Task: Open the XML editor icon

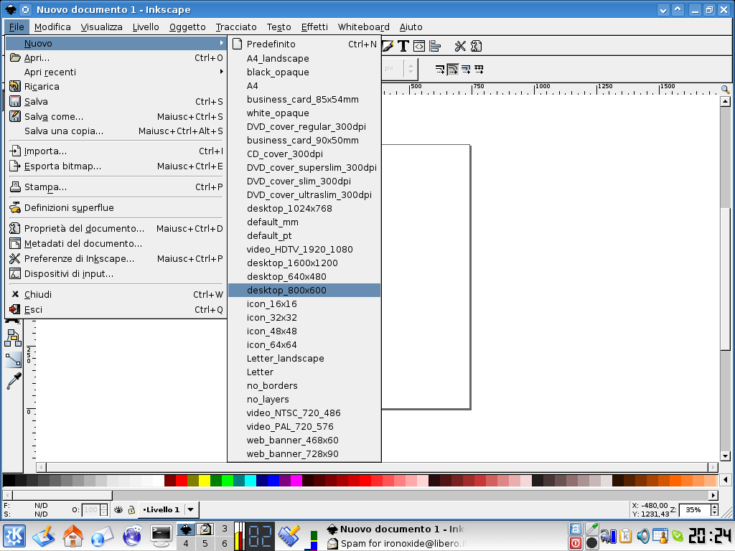Action: point(419,47)
